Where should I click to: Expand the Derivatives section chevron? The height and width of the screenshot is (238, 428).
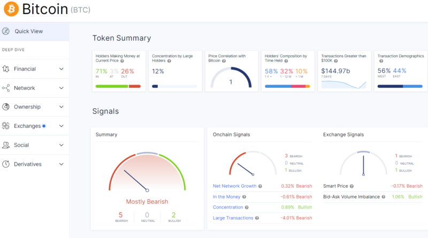tap(62, 164)
